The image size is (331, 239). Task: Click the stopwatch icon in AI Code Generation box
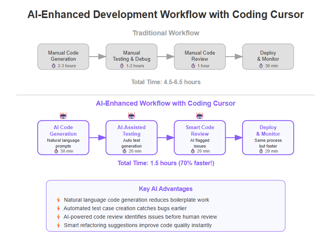(56, 151)
